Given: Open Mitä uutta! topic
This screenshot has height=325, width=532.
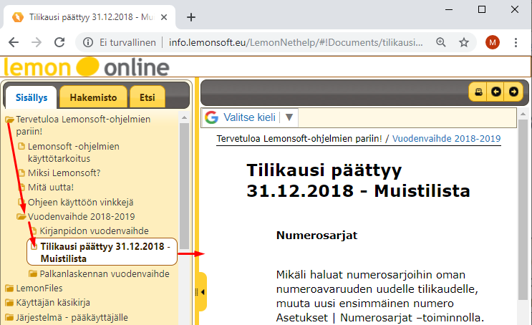Looking at the screenshot, I should [x=51, y=188].
